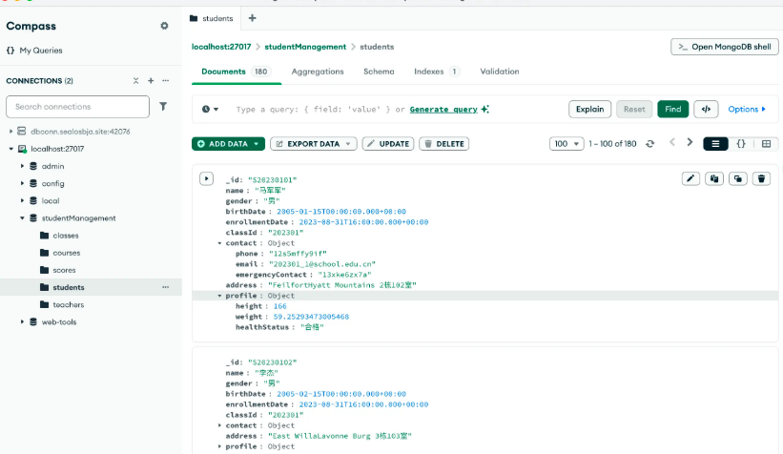Open the ADD DATA dropdown

pos(228,144)
